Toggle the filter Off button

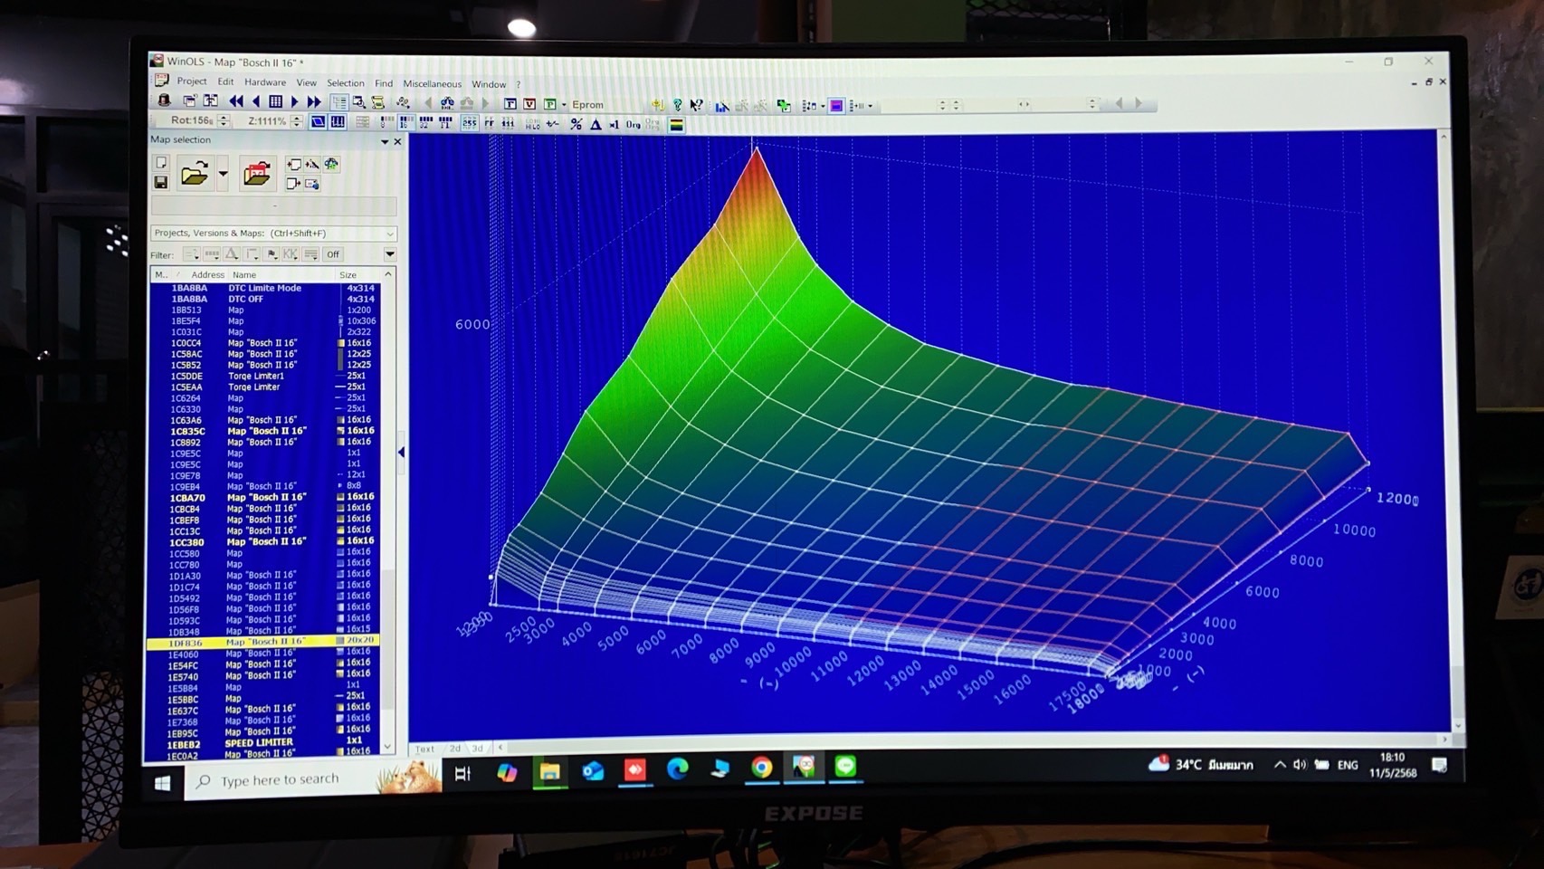333,254
